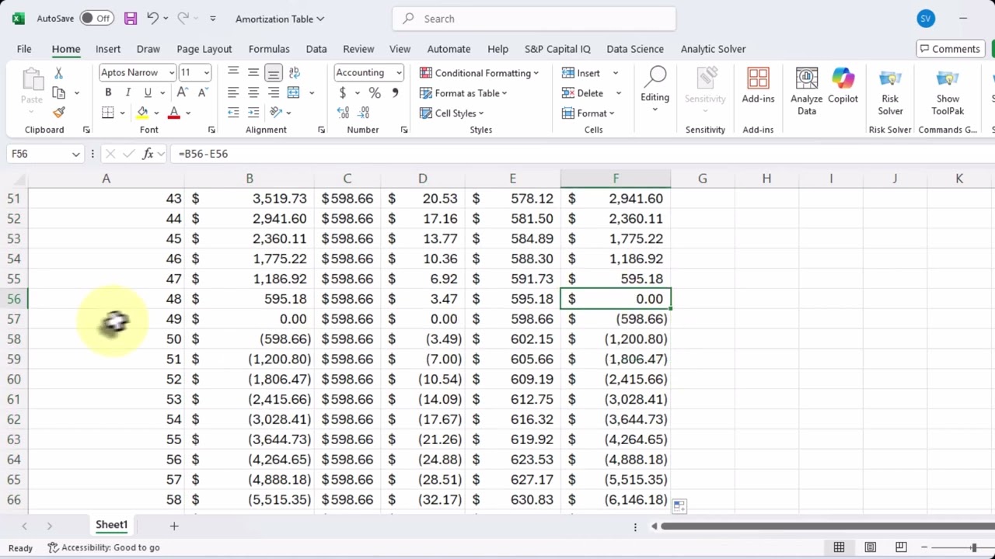Apply Percent Style format
This screenshot has width=995, height=559.
coord(375,92)
